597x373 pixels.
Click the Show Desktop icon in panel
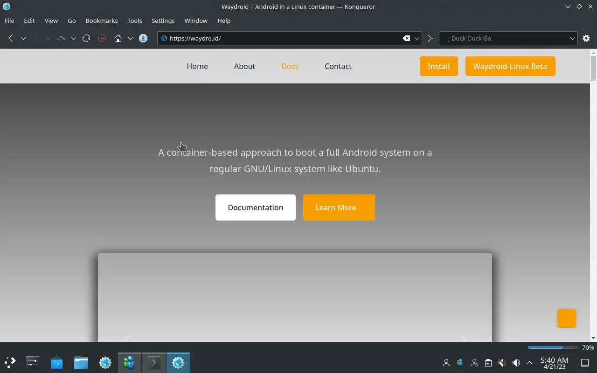pos(584,363)
